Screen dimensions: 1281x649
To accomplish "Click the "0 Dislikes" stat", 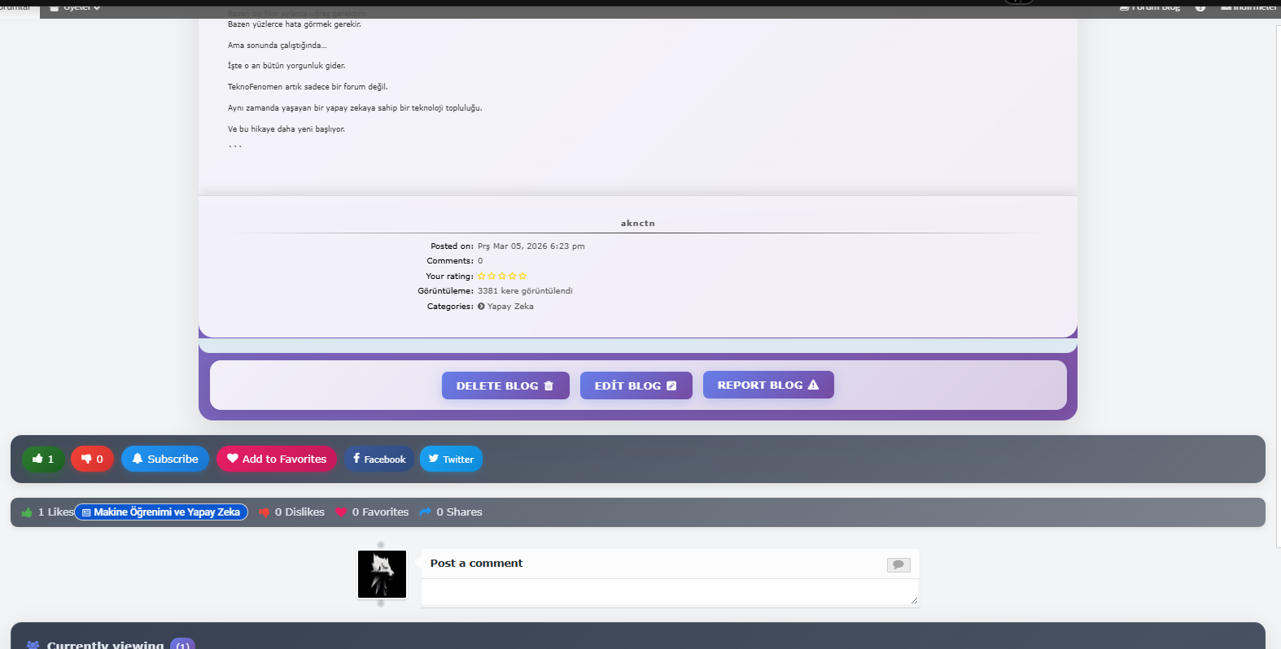I will [x=291, y=512].
